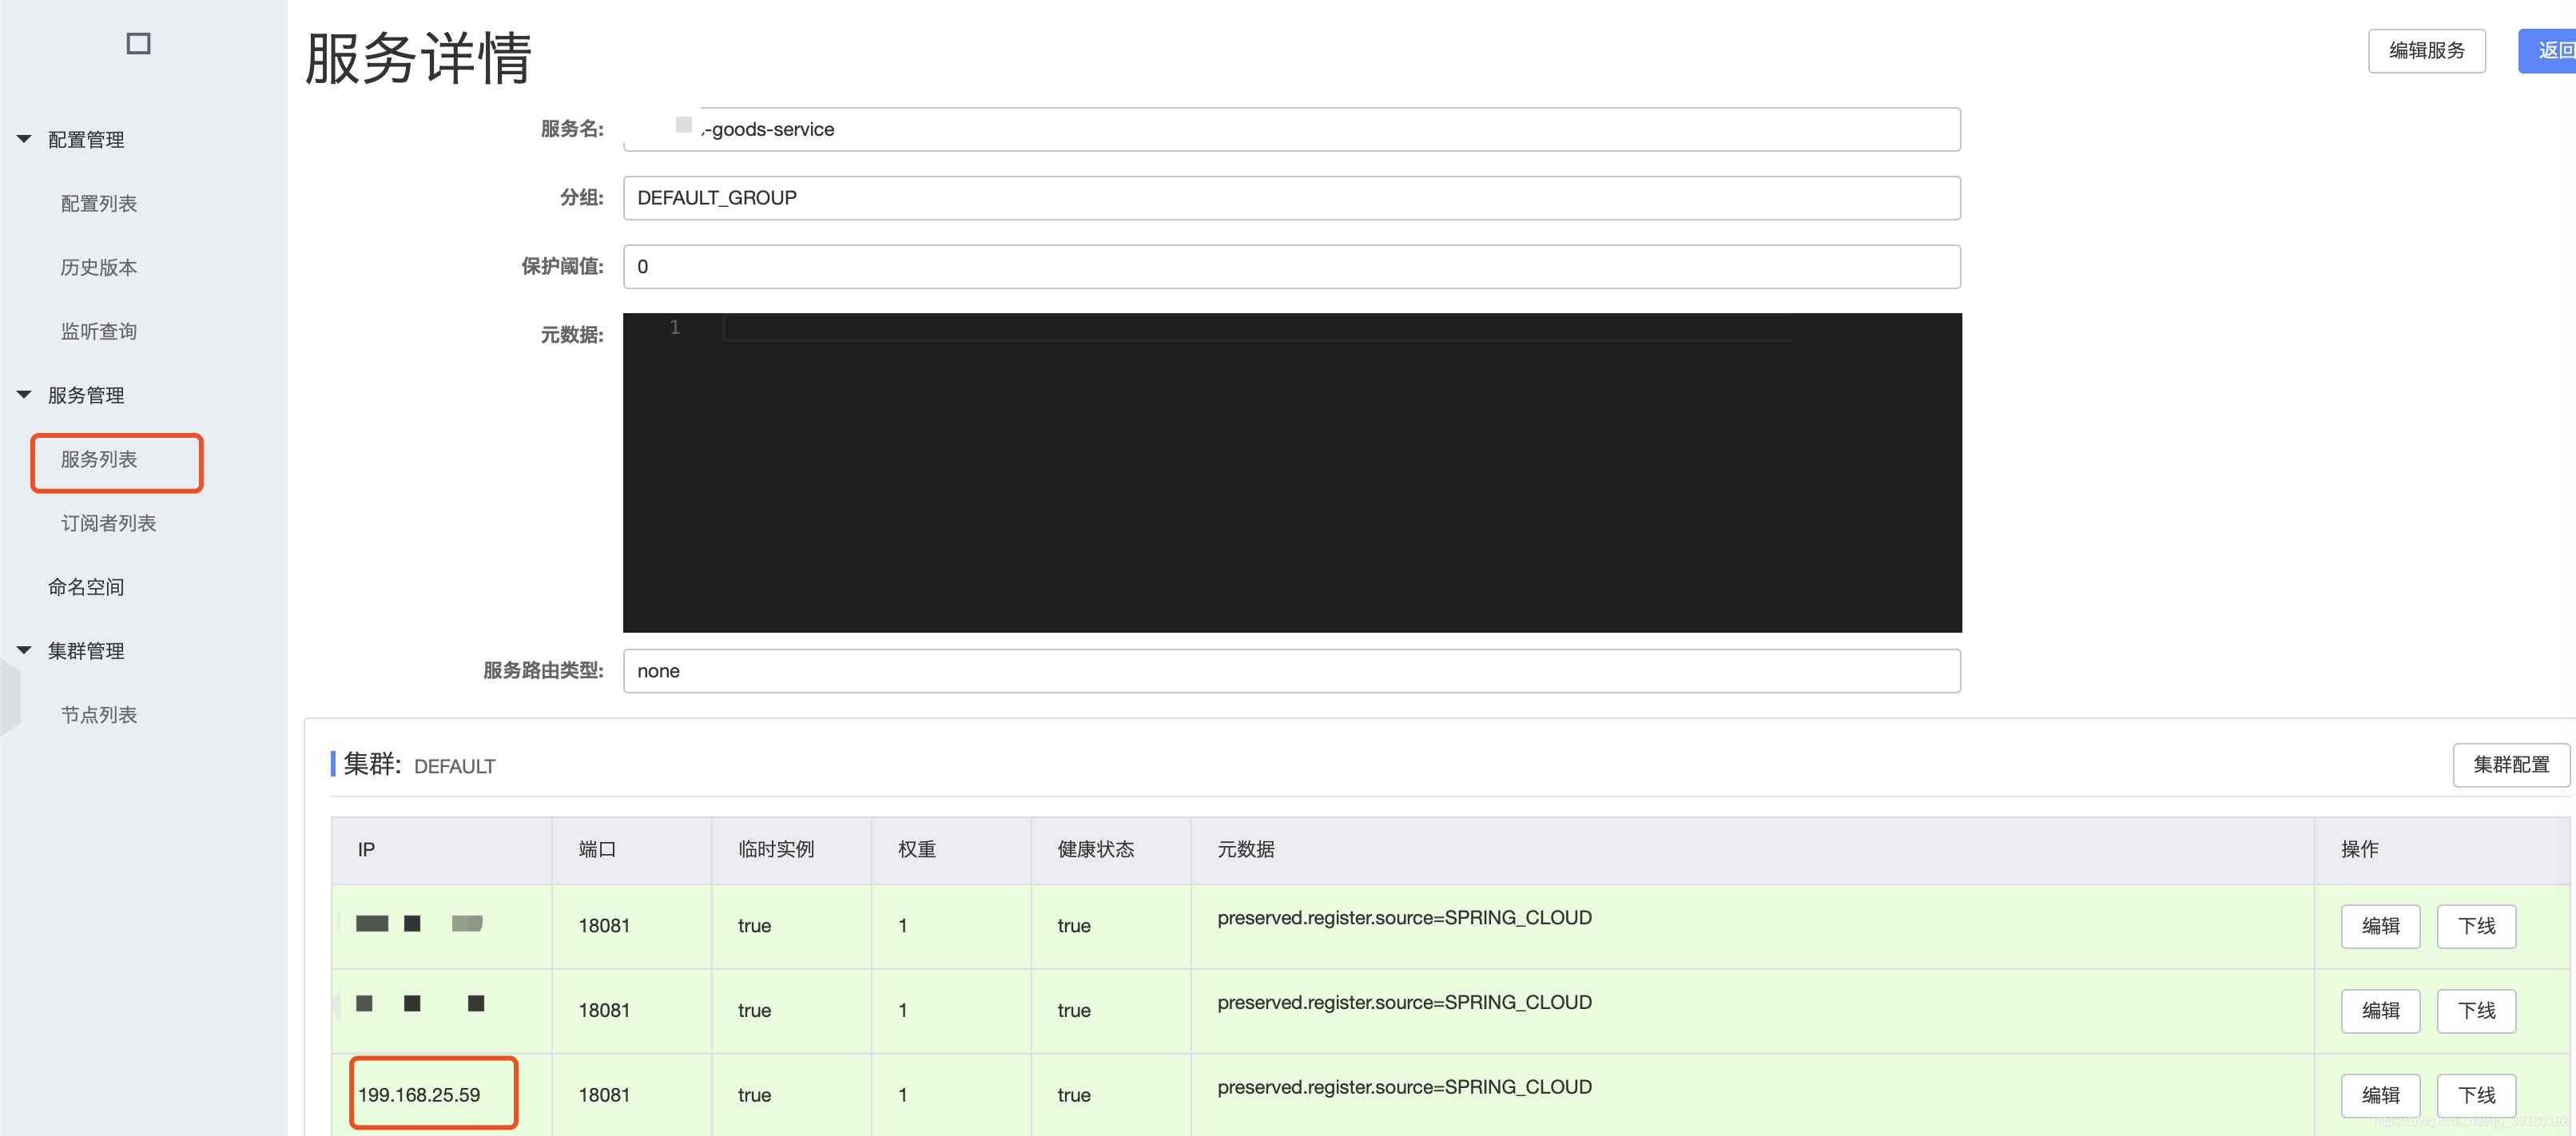Open 节点列表 under cluster management
The height and width of the screenshot is (1136, 2576).
[98, 716]
